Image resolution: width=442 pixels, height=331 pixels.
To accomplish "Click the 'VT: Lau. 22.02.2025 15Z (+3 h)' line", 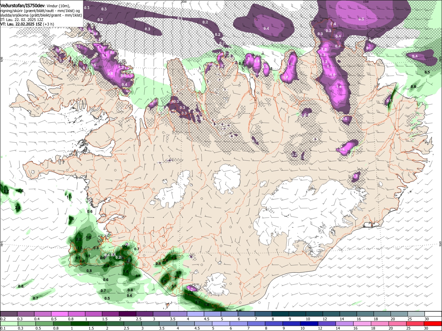I will (27, 24).
